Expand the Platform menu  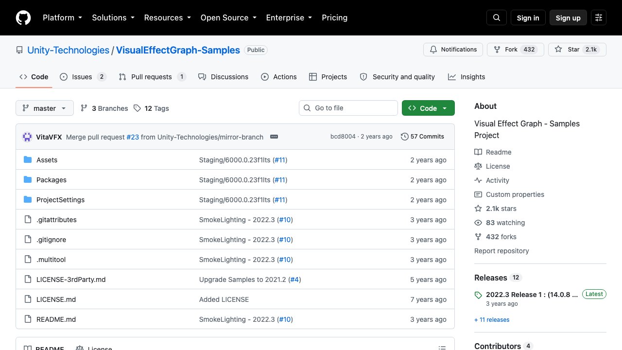62,17
